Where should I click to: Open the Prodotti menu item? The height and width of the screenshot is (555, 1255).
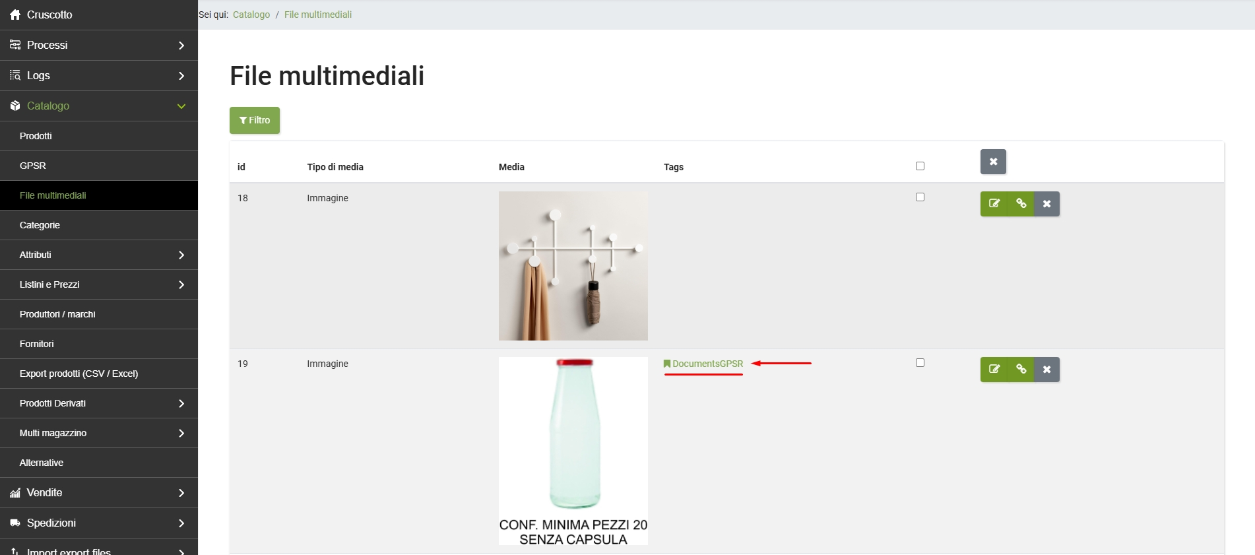99,136
